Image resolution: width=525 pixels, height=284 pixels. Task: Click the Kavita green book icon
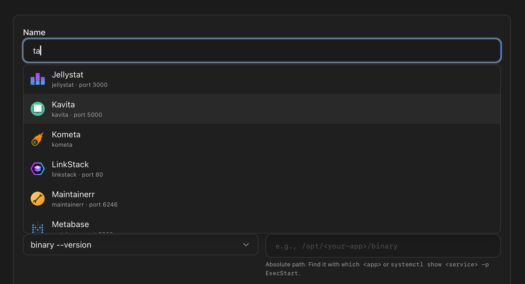pos(38,109)
